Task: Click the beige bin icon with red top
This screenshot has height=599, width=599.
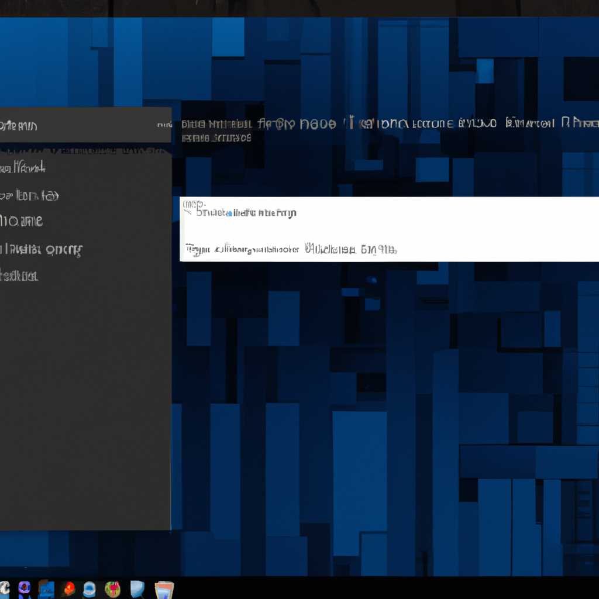Action: point(164,590)
